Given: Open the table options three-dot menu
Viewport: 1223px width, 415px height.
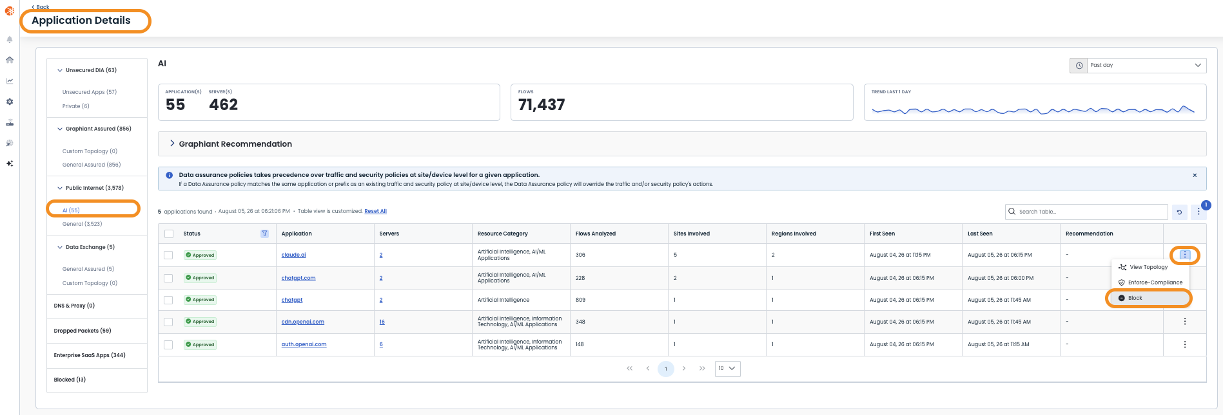Looking at the screenshot, I should click(1199, 212).
